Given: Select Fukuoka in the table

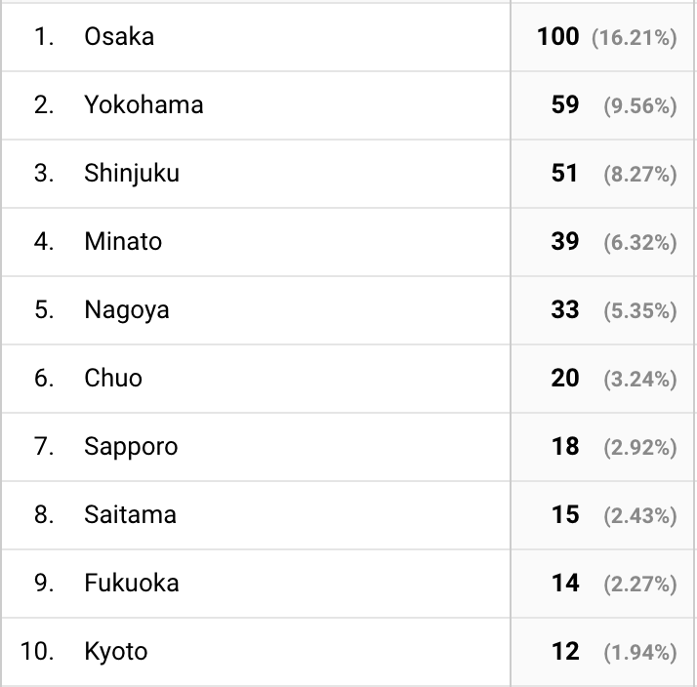Looking at the screenshot, I should point(132,584).
